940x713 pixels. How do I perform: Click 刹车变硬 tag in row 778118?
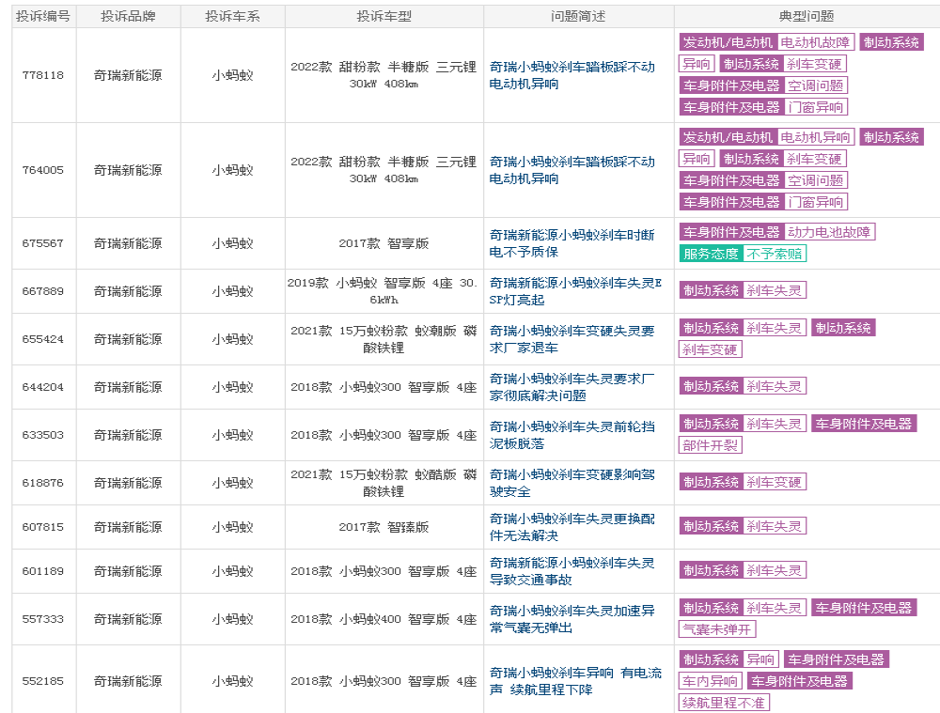[x=813, y=64]
